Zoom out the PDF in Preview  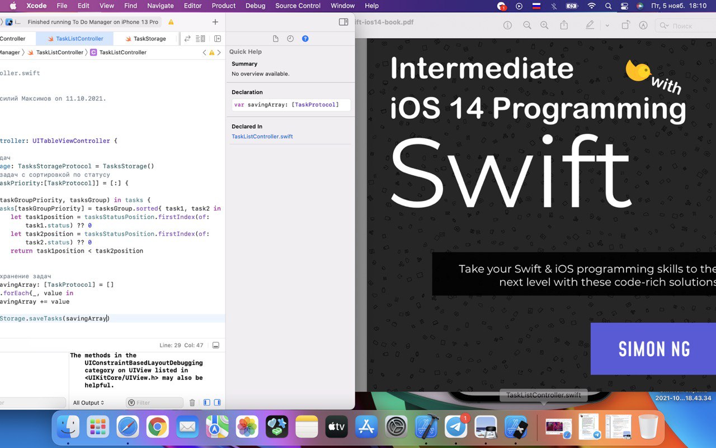coord(527,25)
